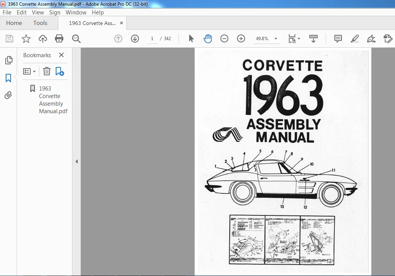Screen dimensions: 395x276
Task: Add document to starred favorites
Action: click(26, 39)
